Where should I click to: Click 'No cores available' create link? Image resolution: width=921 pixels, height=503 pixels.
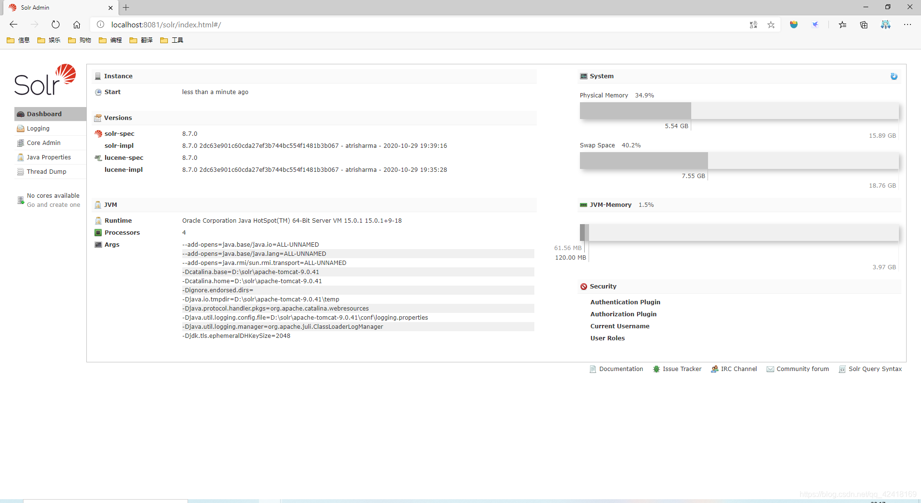pos(53,200)
